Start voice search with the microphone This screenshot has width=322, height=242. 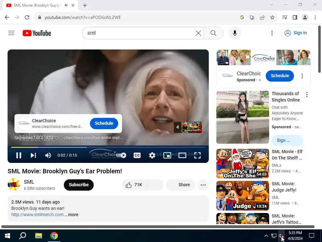(235, 33)
